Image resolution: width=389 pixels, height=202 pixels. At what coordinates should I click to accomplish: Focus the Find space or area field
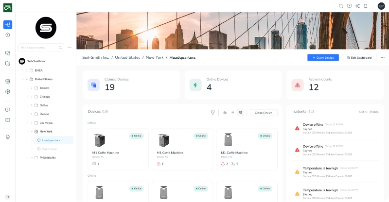point(41,47)
